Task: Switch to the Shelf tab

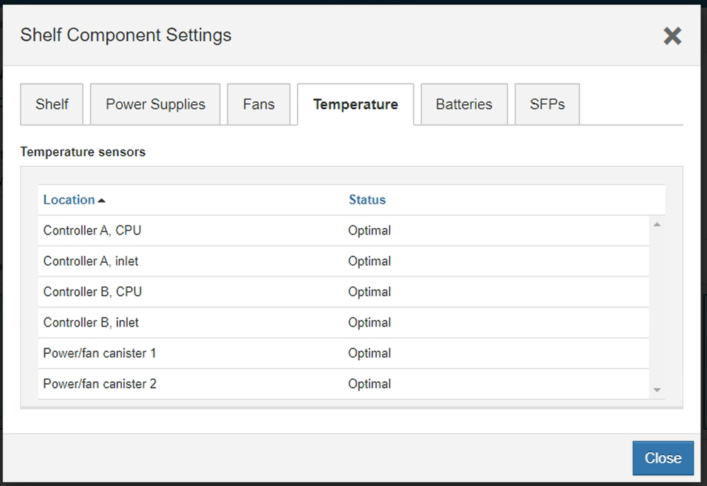Action: [52, 104]
